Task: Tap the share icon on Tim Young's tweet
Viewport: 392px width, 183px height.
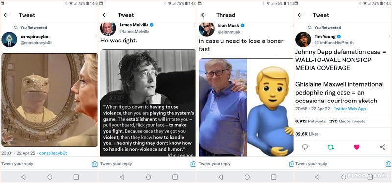Action: [x=383, y=147]
